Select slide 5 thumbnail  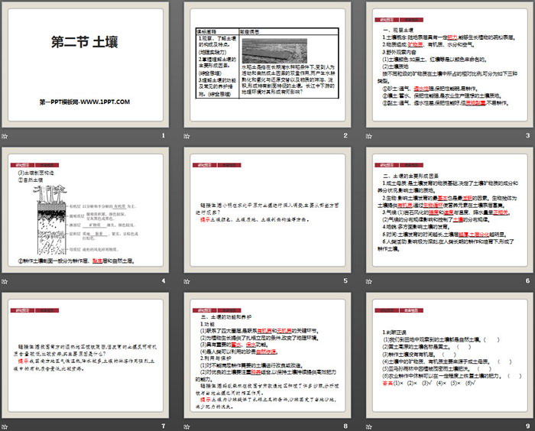(267, 210)
